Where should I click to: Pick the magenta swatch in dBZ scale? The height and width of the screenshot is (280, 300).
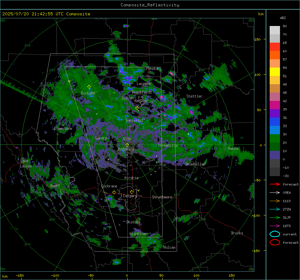click(x=275, y=105)
